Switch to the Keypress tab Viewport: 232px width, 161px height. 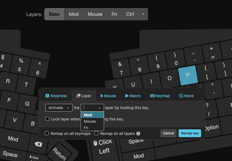pyautogui.click(x=56, y=96)
